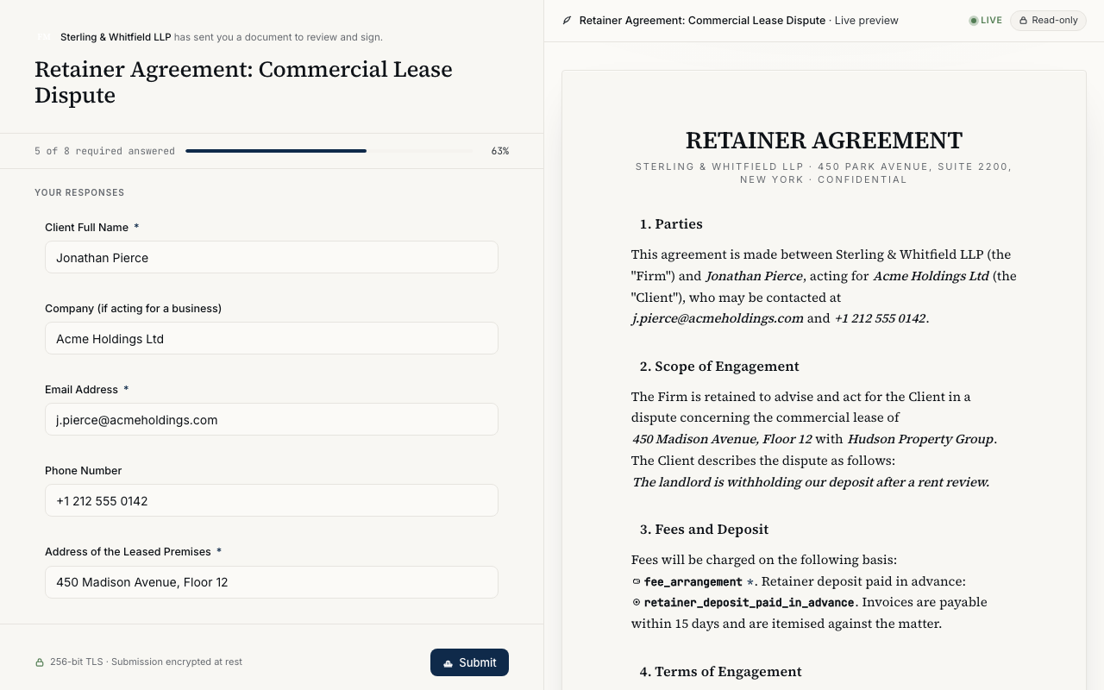The width and height of the screenshot is (1104, 690).
Task: Click 'Hudson Property Group' in the preview
Action: click(x=920, y=439)
